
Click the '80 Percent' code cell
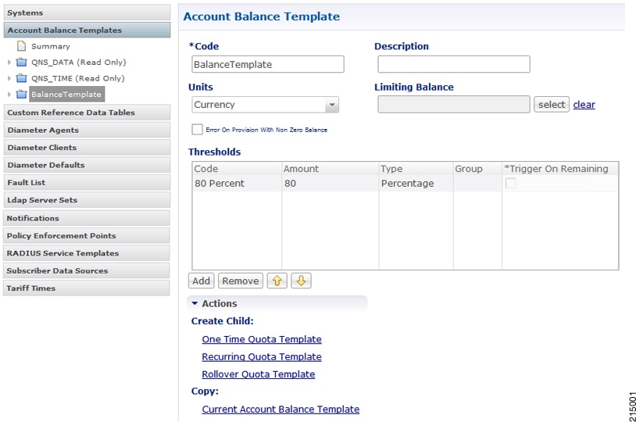(237, 184)
